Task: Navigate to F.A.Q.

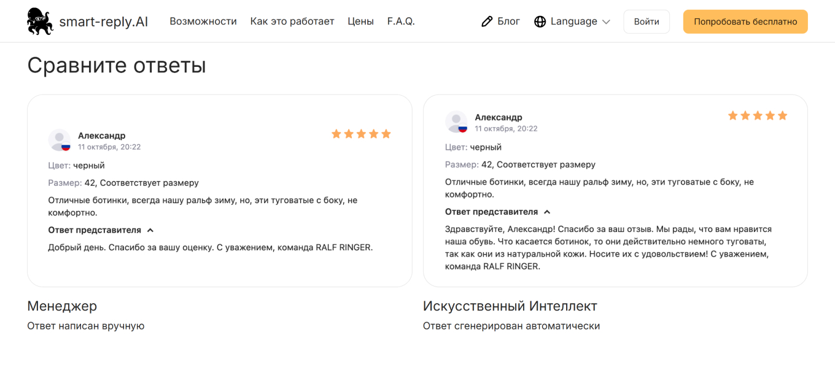Action: pyautogui.click(x=401, y=21)
